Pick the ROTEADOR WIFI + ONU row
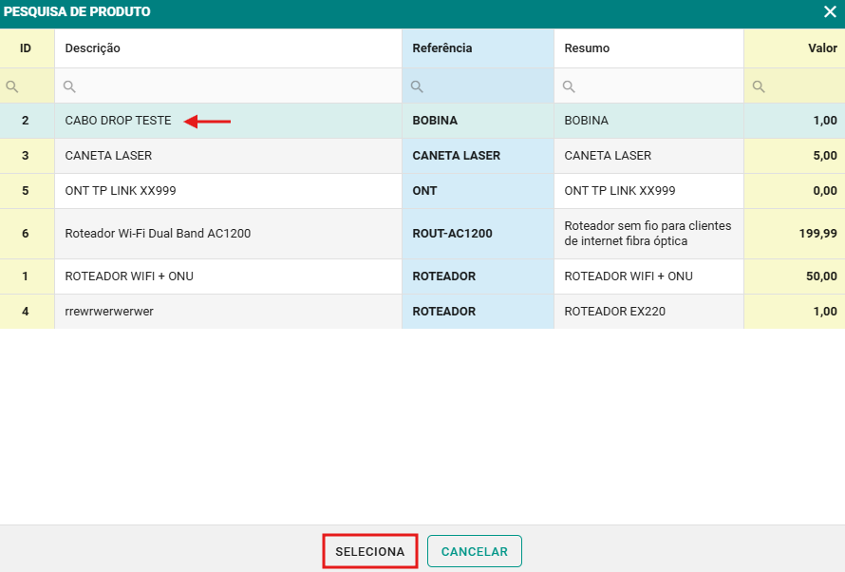 click(x=129, y=276)
